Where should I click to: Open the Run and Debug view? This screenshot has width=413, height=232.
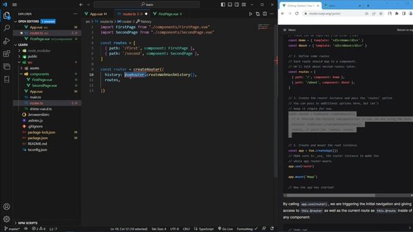tap(6, 41)
